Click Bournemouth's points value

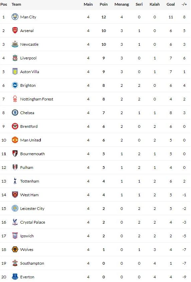click(x=104, y=154)
